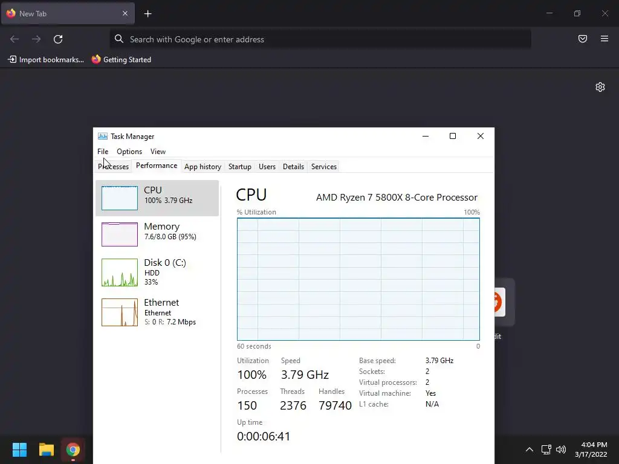This screenshot has height=464, width=619.
Task: Open Getting Started bookmark
Action: click(122, 60)
